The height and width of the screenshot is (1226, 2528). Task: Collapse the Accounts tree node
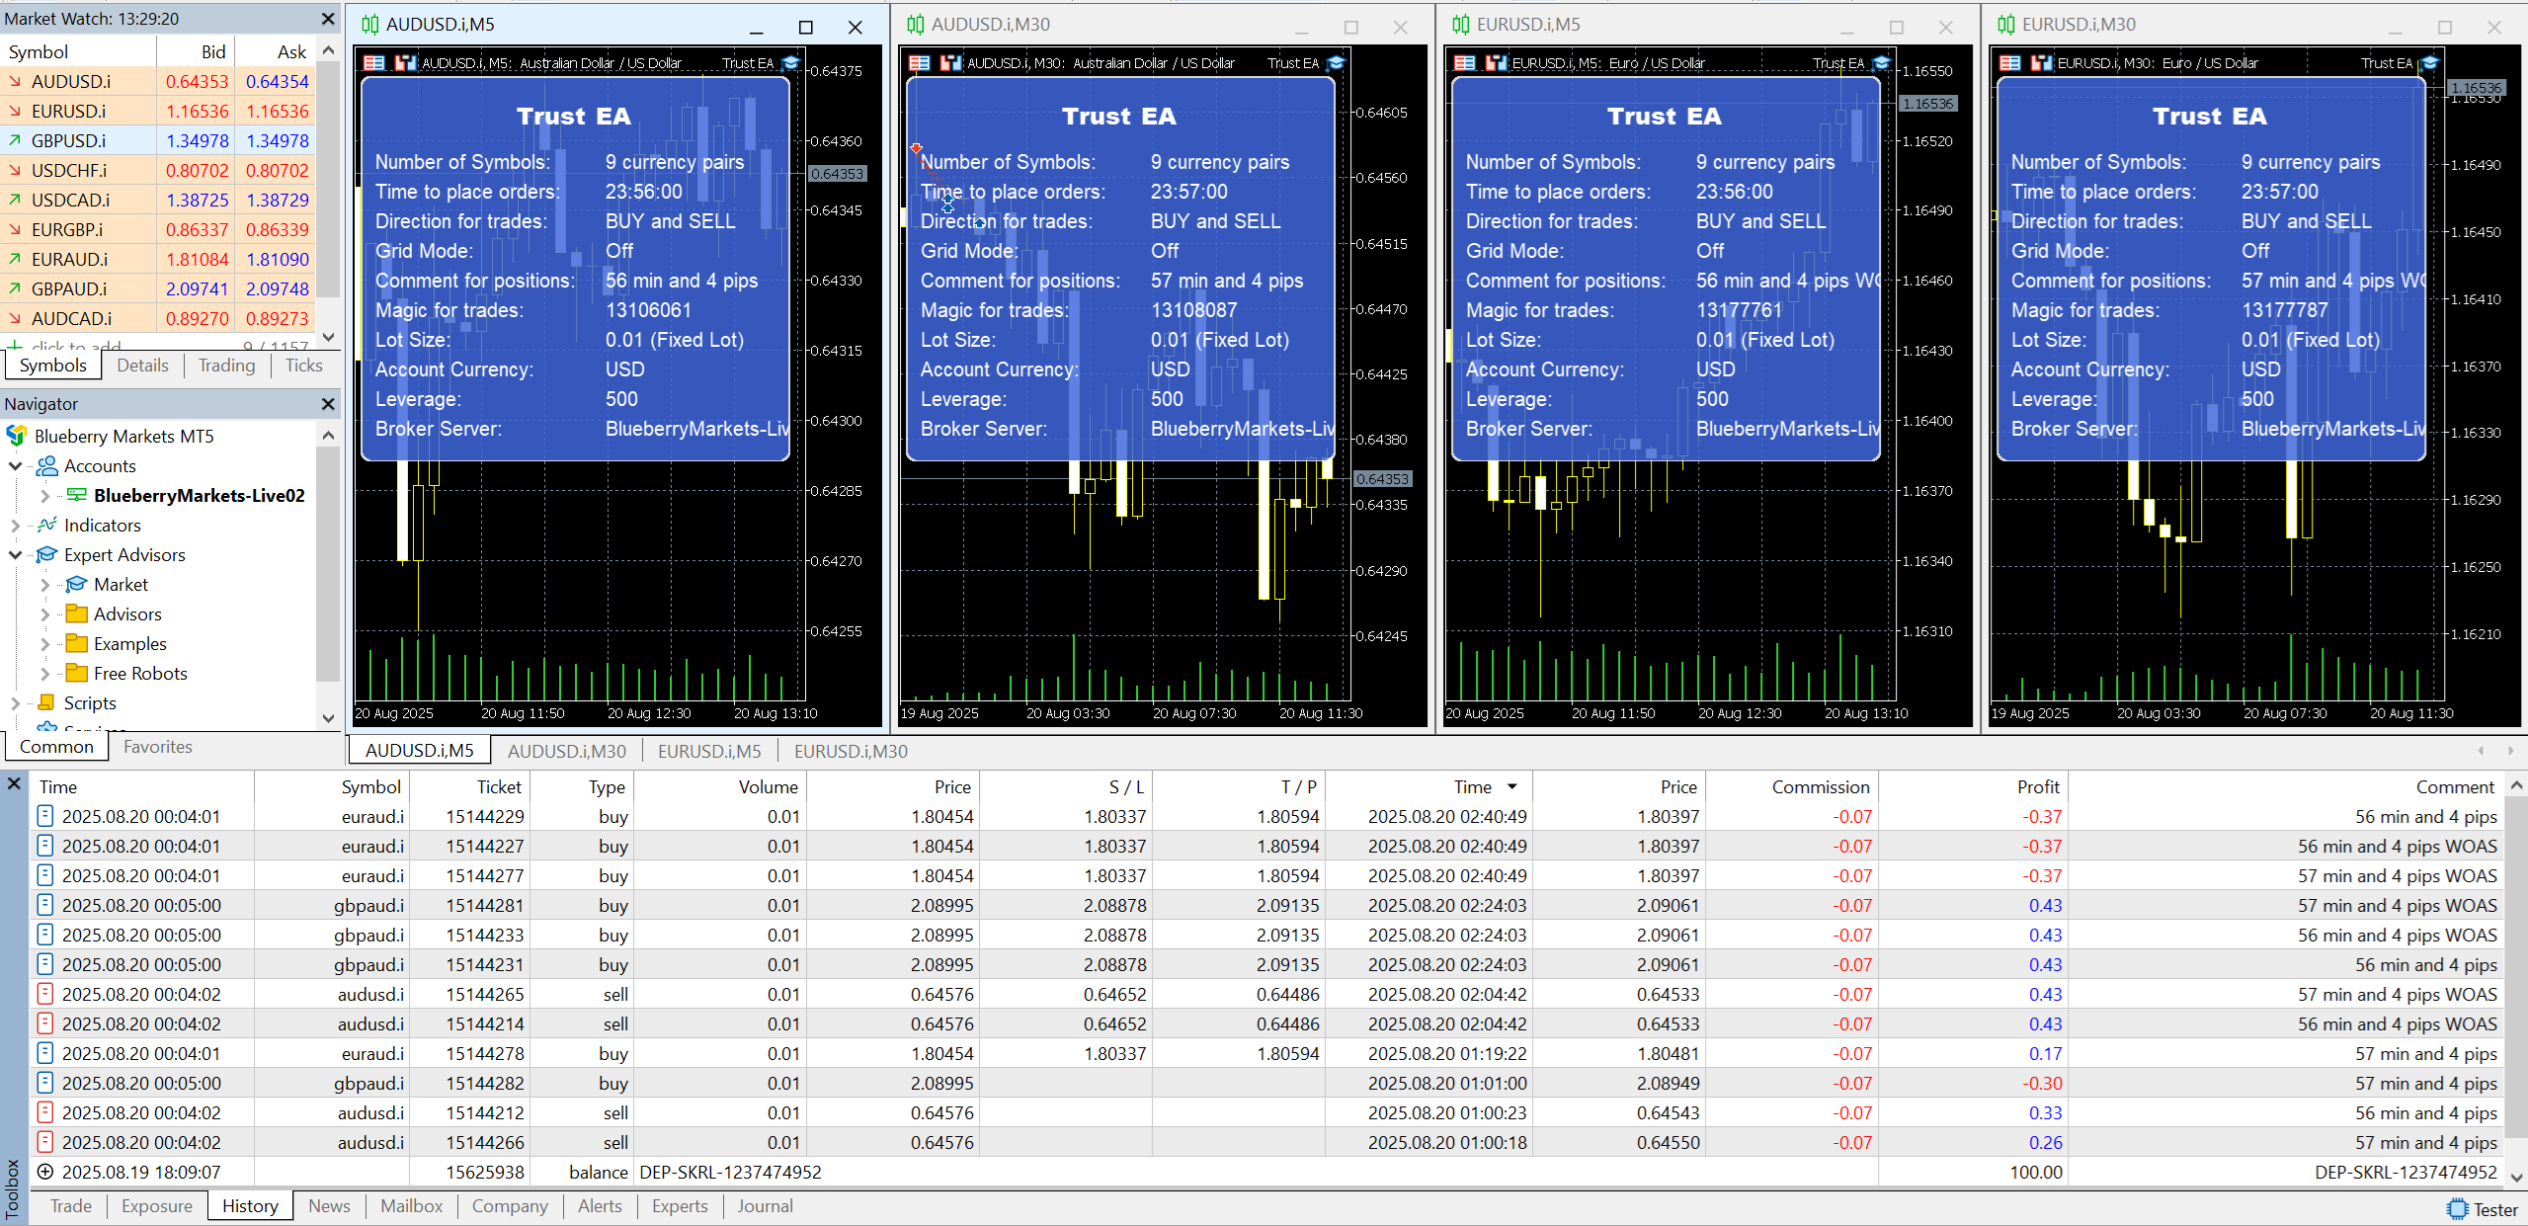coord(15,465)
